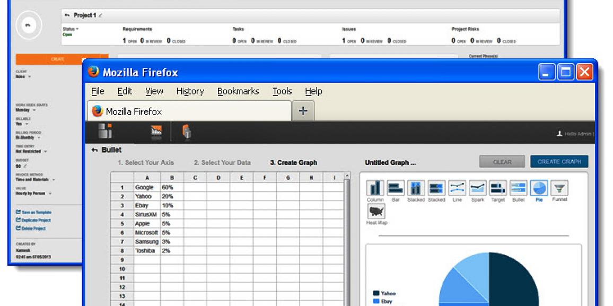The width and height of the screenshot is (613, 306).
Task: Click cell containing Yahoo
Action: [x=146, y=197]
